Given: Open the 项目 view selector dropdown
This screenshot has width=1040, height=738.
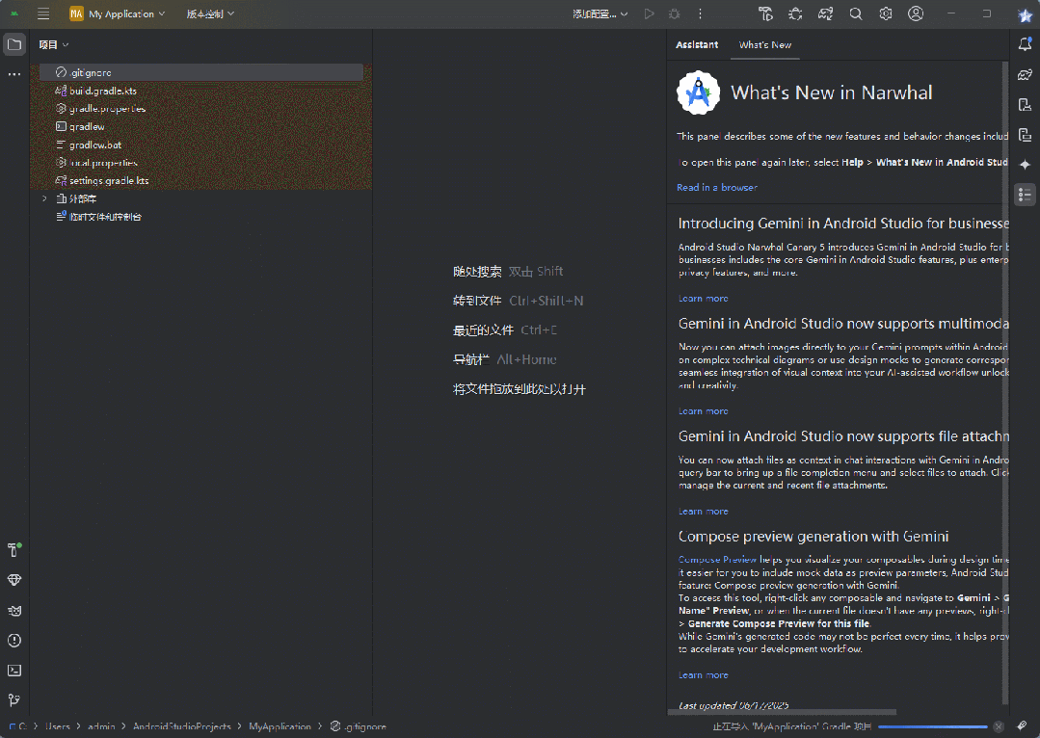Looking at the screenshot, I should pyautogui.click(x=54, y=44).
